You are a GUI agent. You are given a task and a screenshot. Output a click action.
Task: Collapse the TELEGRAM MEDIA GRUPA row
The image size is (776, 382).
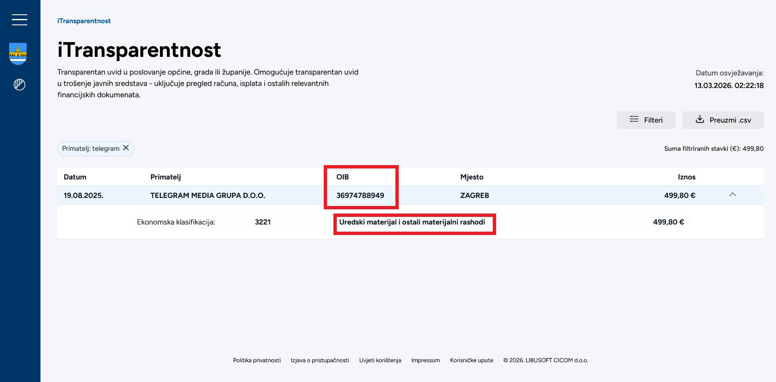(x=733, y=195)
